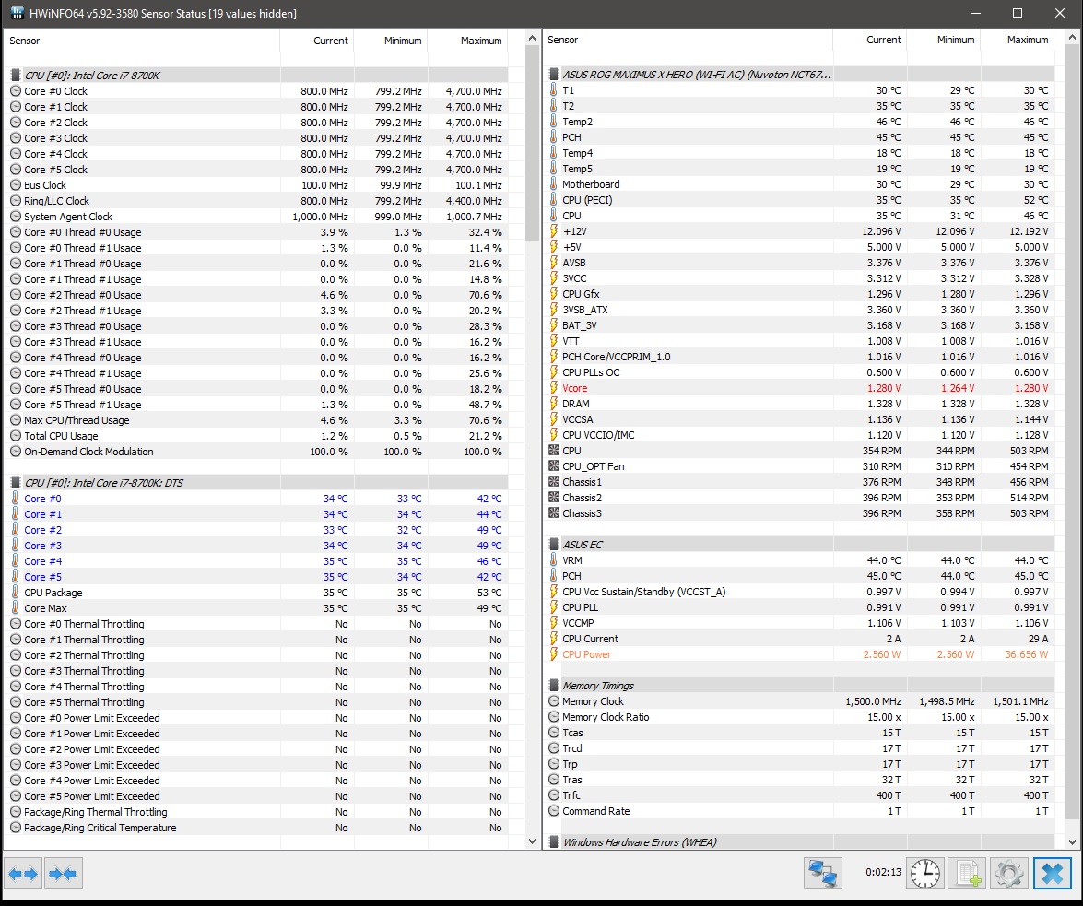Image resolution: width=1083 pixels, height=906 pixels.
Task: Click the HWiNFO64 app icon in title bar
Action: (x=18, y=13)
